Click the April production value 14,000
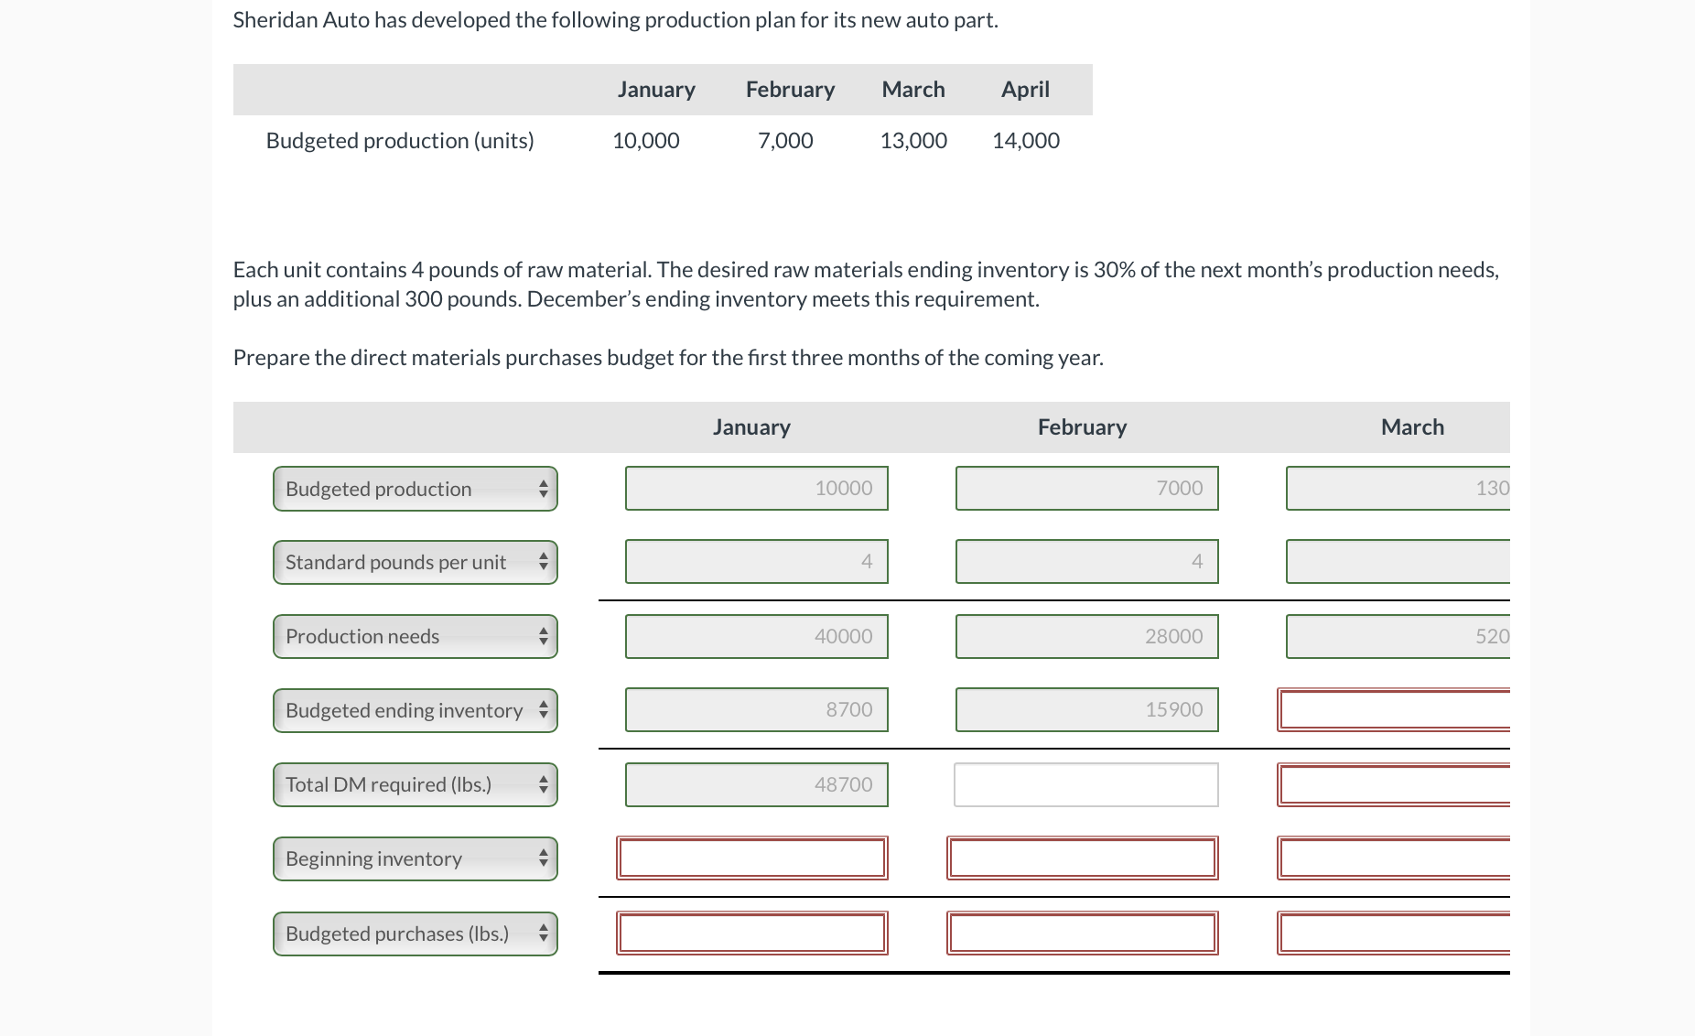 point(1026,140)
